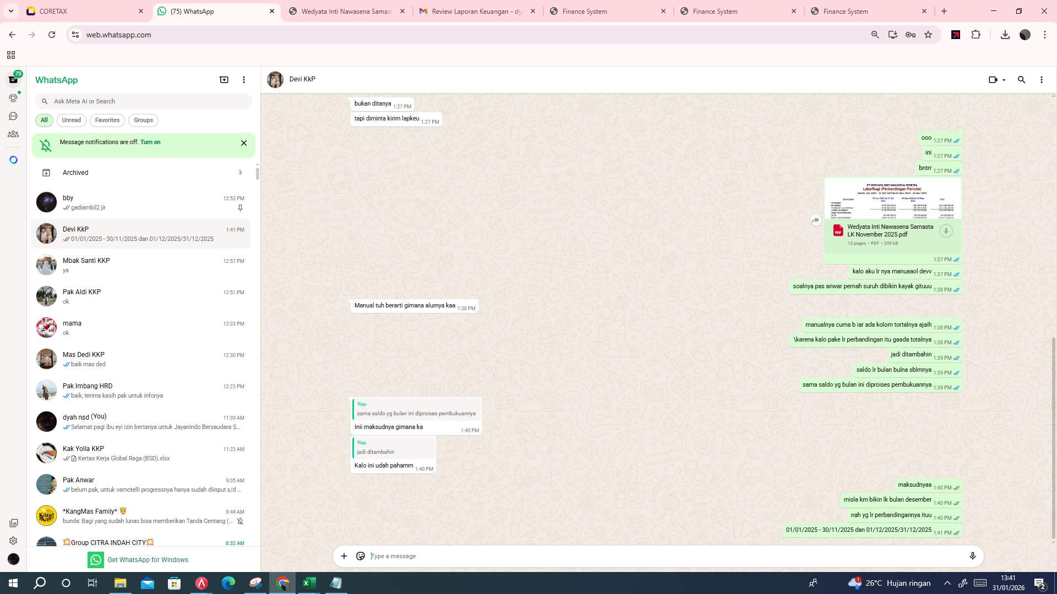Click Get WhatsApp for Windows
Screen dimensions: 1057x594
[148, 559]
